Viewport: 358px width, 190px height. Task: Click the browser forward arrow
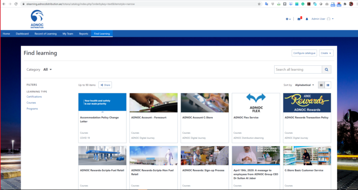(x=10, y=4)
